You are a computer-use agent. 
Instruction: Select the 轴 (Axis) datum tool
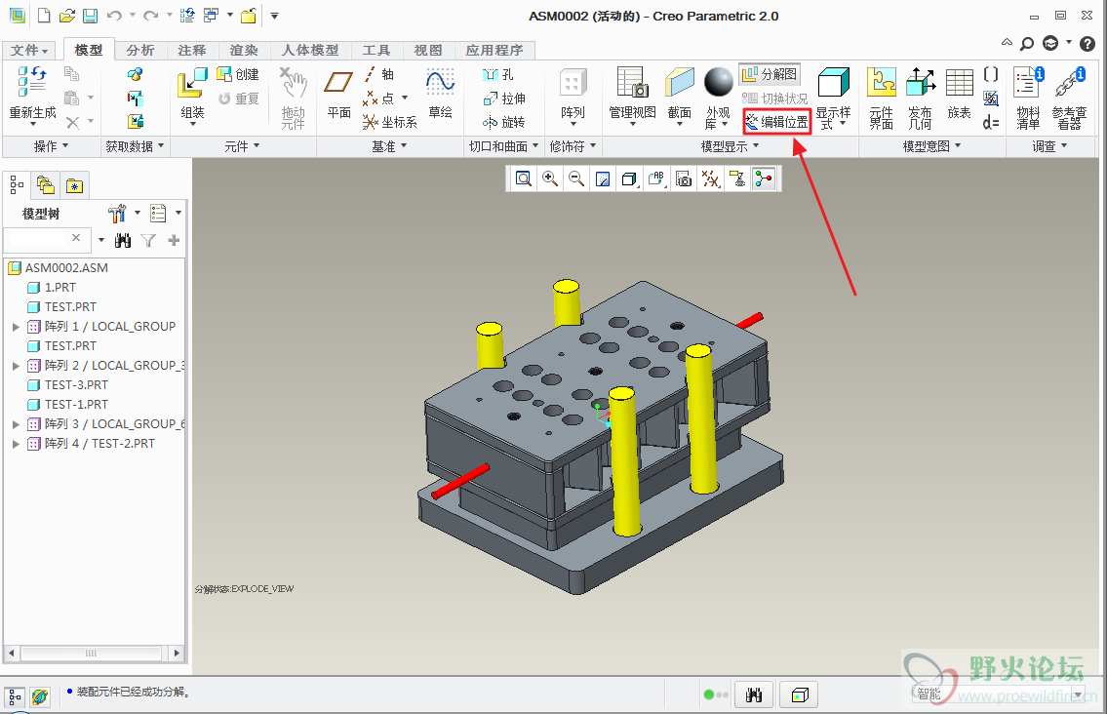pos(379,74)
